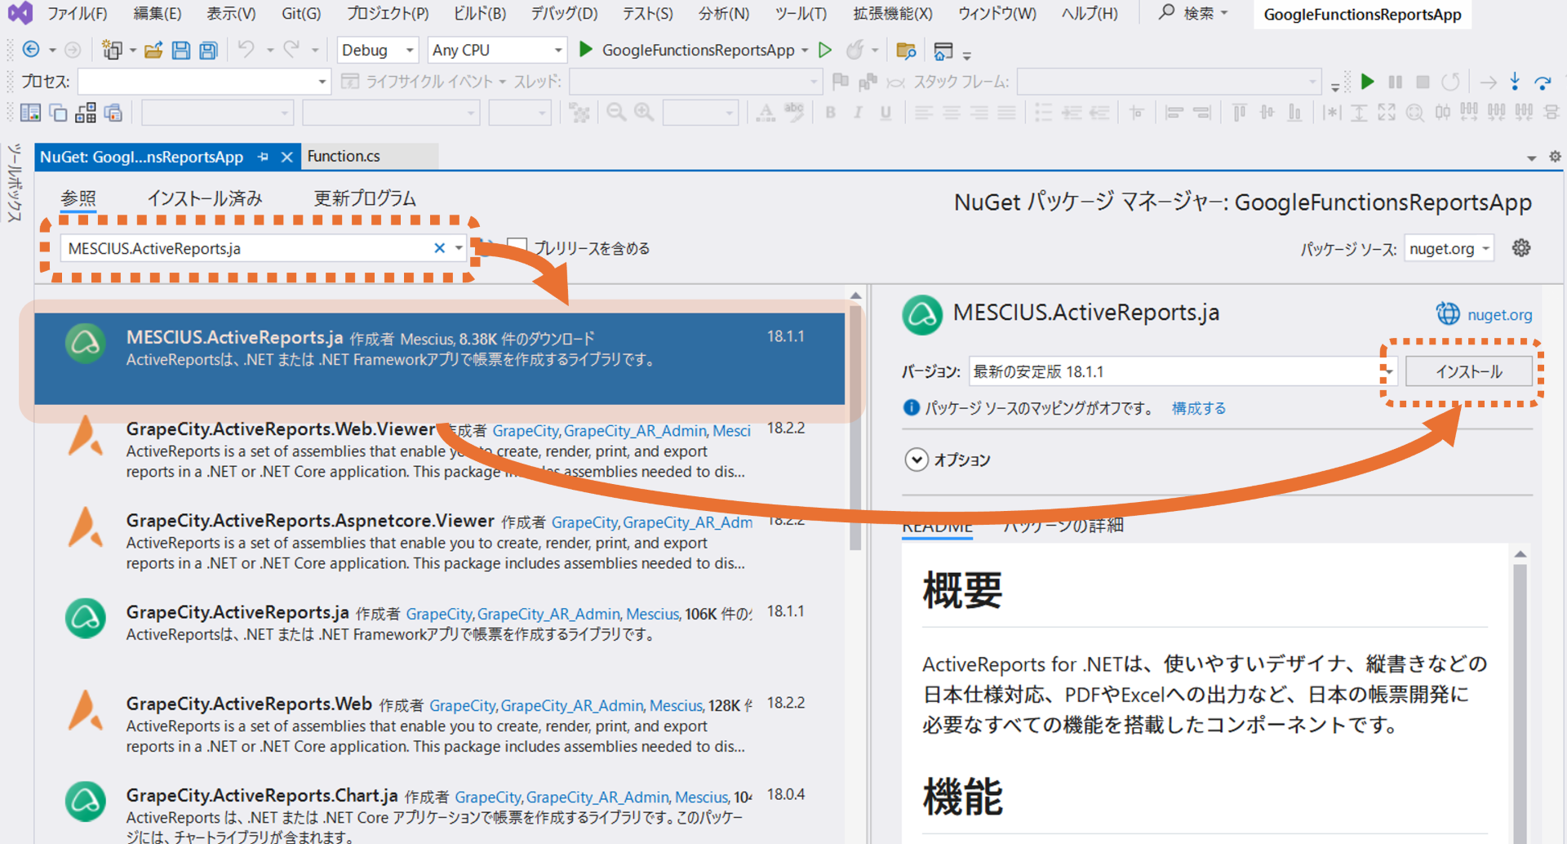
Task: Open the Extensions menu
Action: (892, 13)
